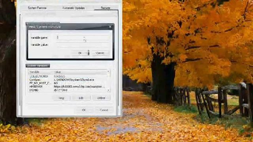Select the FP_NO_HOST_C... variable row
Image resolution: width=253 pixels, height=142 pixels.
[68, 83]
